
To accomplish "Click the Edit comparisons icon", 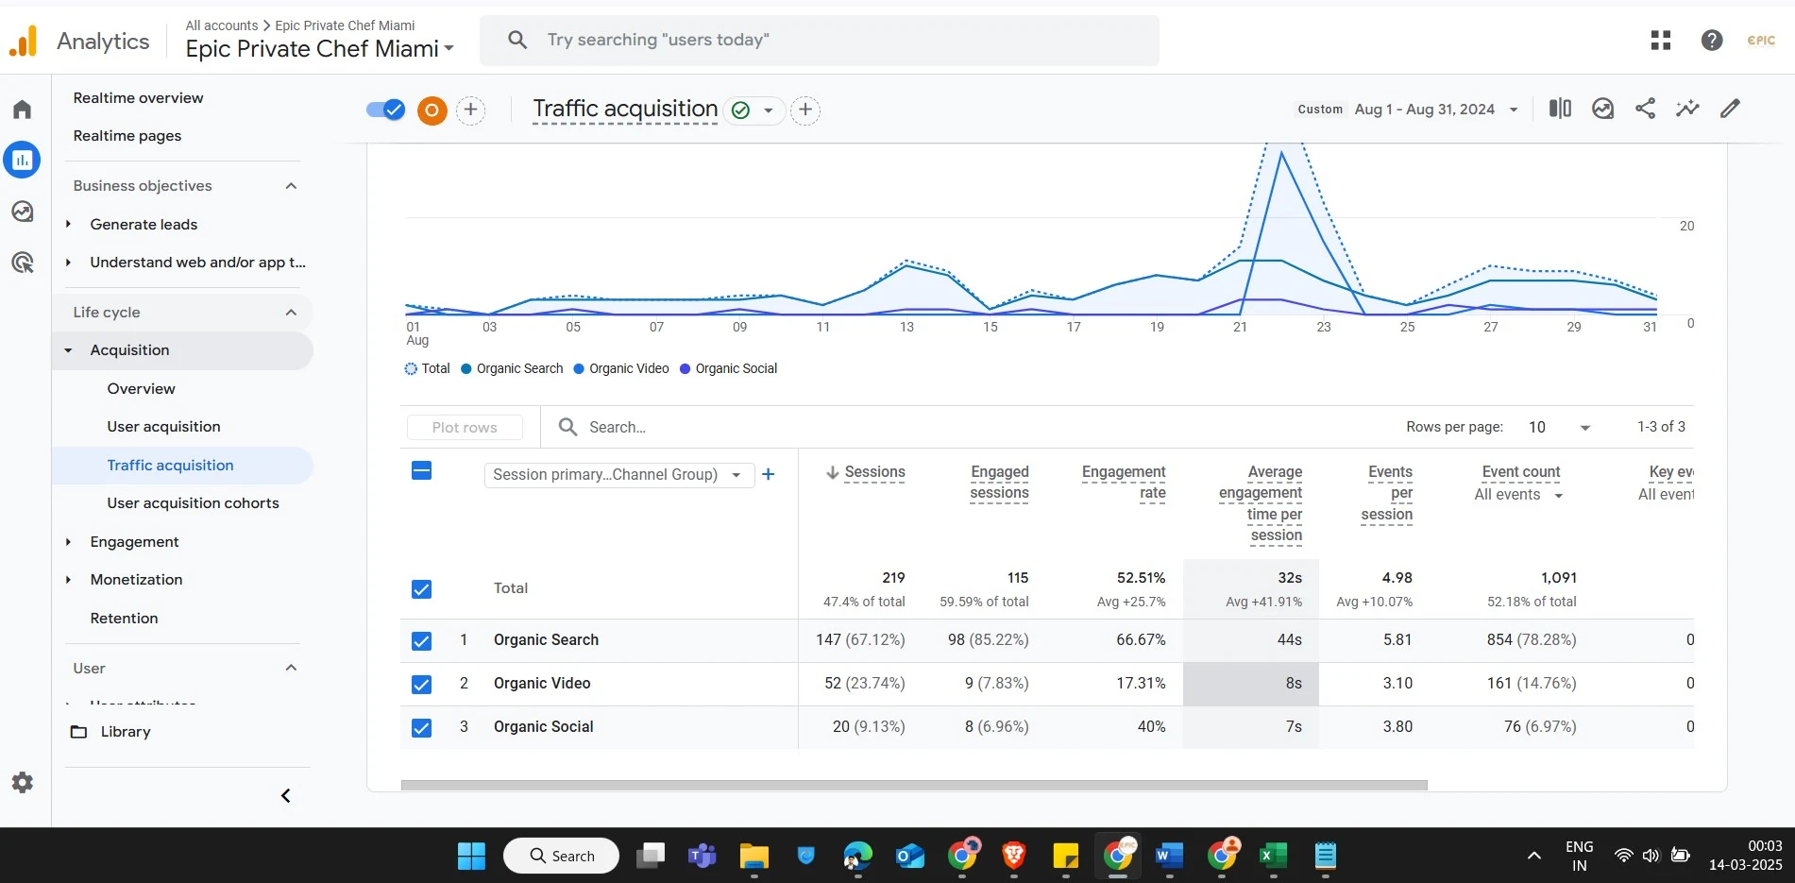I will coord(1560,109).
